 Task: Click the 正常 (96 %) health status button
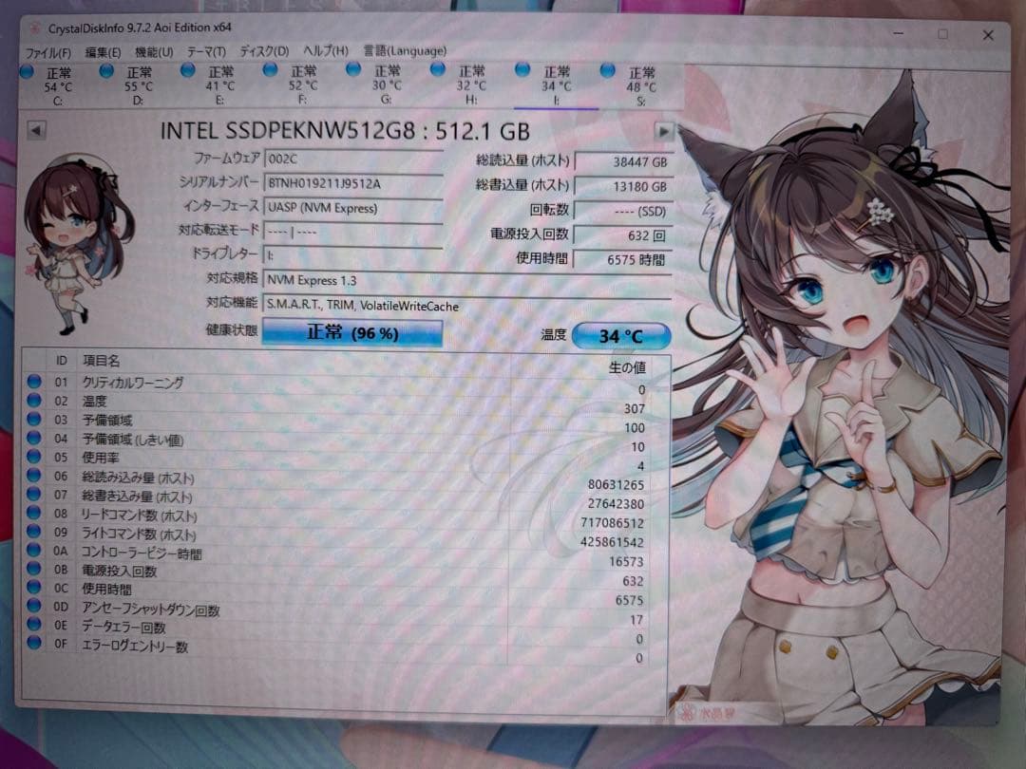tap(352, 333)
